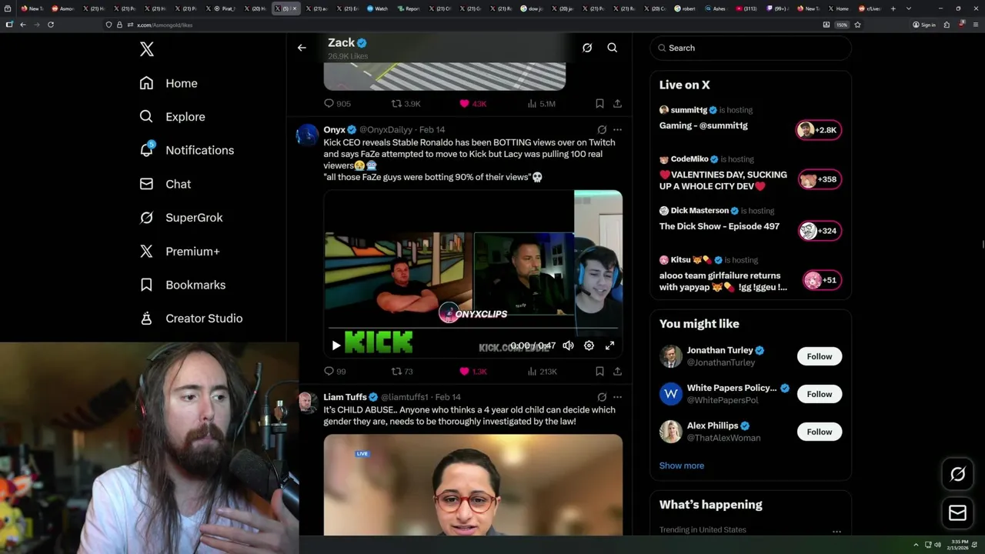The image size is (985, 554).
Task: Play the Onyx Kick video
Action: click(x=336, y=345)
